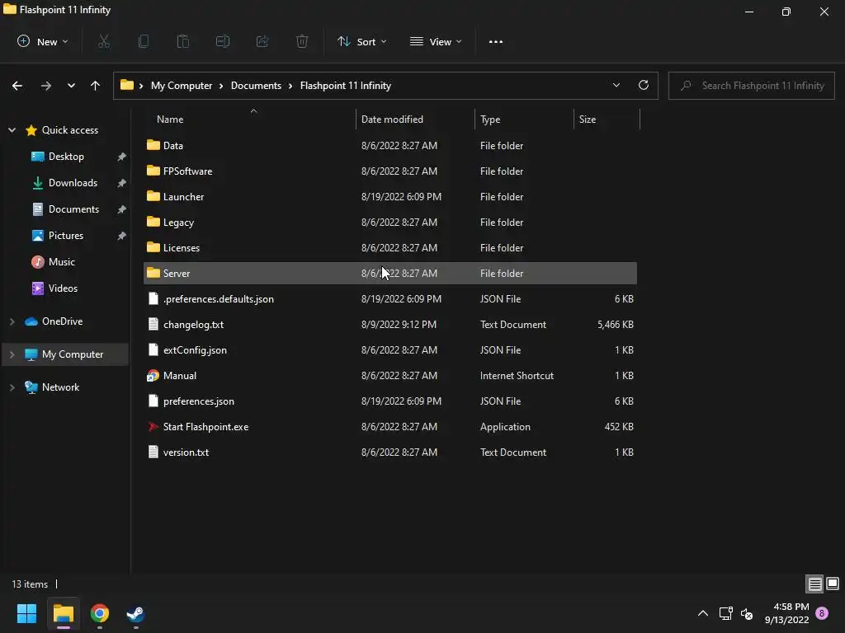This screenshot has height=633, width=845.
Task: Expand the OneDrive tree node
Action: pos(12,321)
